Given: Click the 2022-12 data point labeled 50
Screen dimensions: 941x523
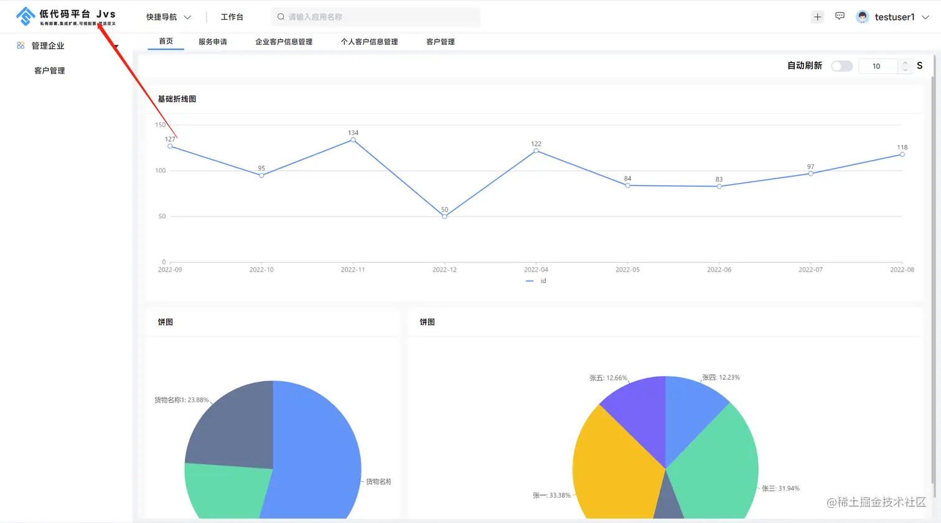Looking at the screenshot, I should tap(444, 217).
